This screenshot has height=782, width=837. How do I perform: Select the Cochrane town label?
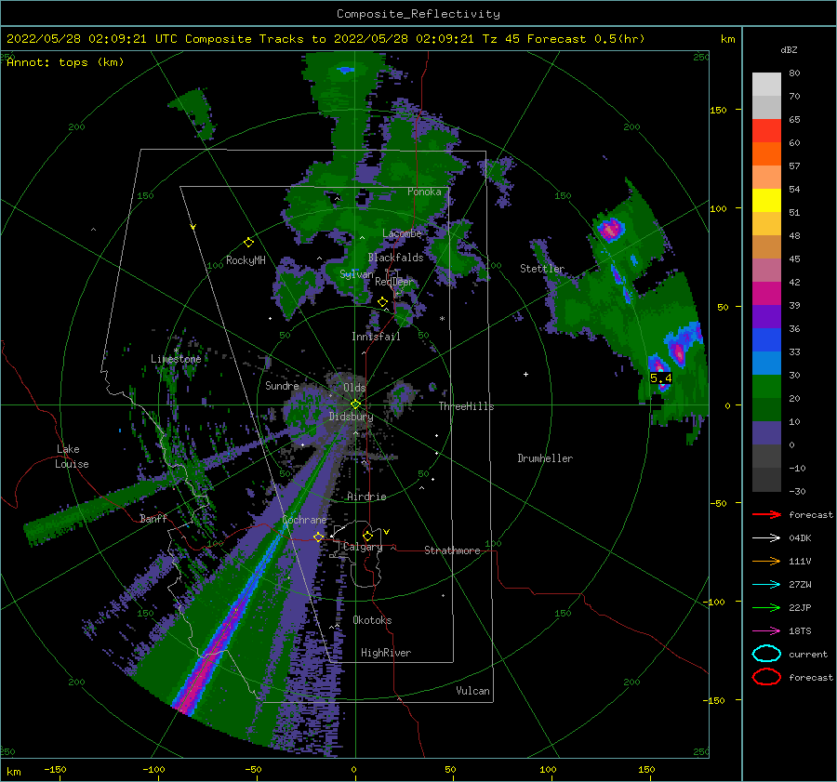pyautogui.click(x=304, y=520)
